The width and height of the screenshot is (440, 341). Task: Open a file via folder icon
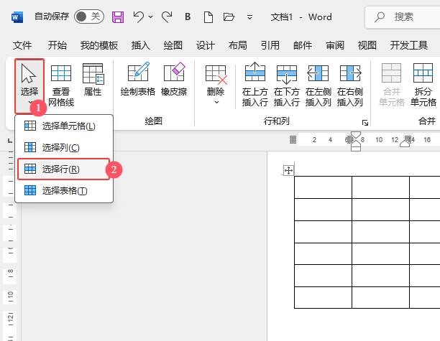pos(229,17)
